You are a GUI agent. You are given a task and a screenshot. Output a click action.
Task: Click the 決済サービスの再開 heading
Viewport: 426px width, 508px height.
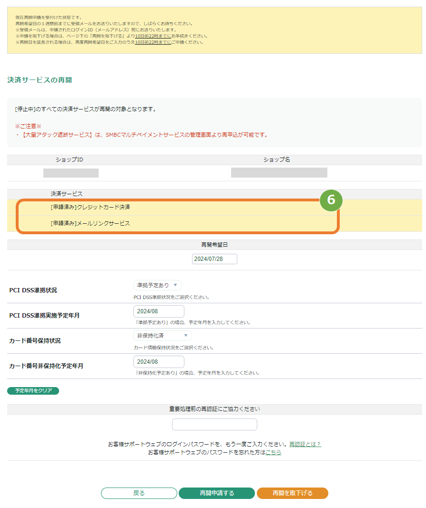click(x=40, y=80)
